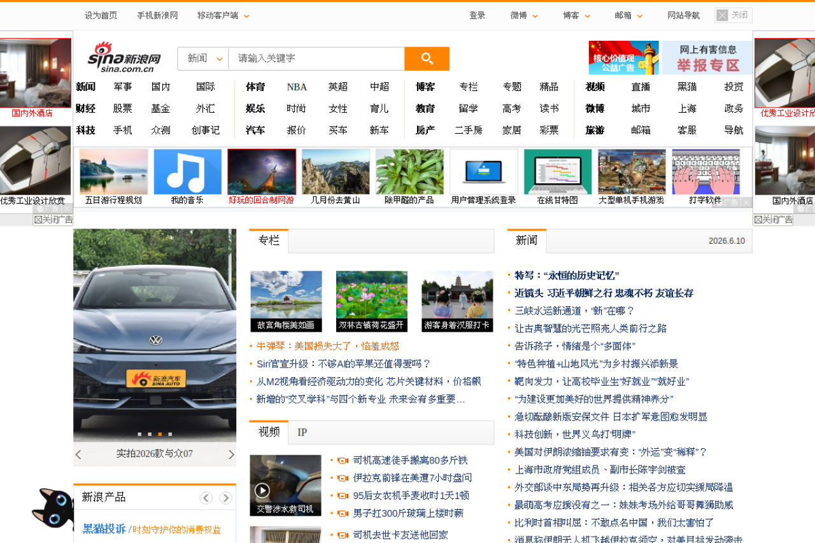
Task: Switch to IP tab
Action: [302, 433]
